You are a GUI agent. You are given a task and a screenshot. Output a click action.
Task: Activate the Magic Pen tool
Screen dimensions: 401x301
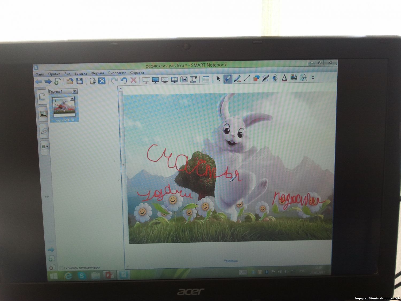tap(265, 78)
